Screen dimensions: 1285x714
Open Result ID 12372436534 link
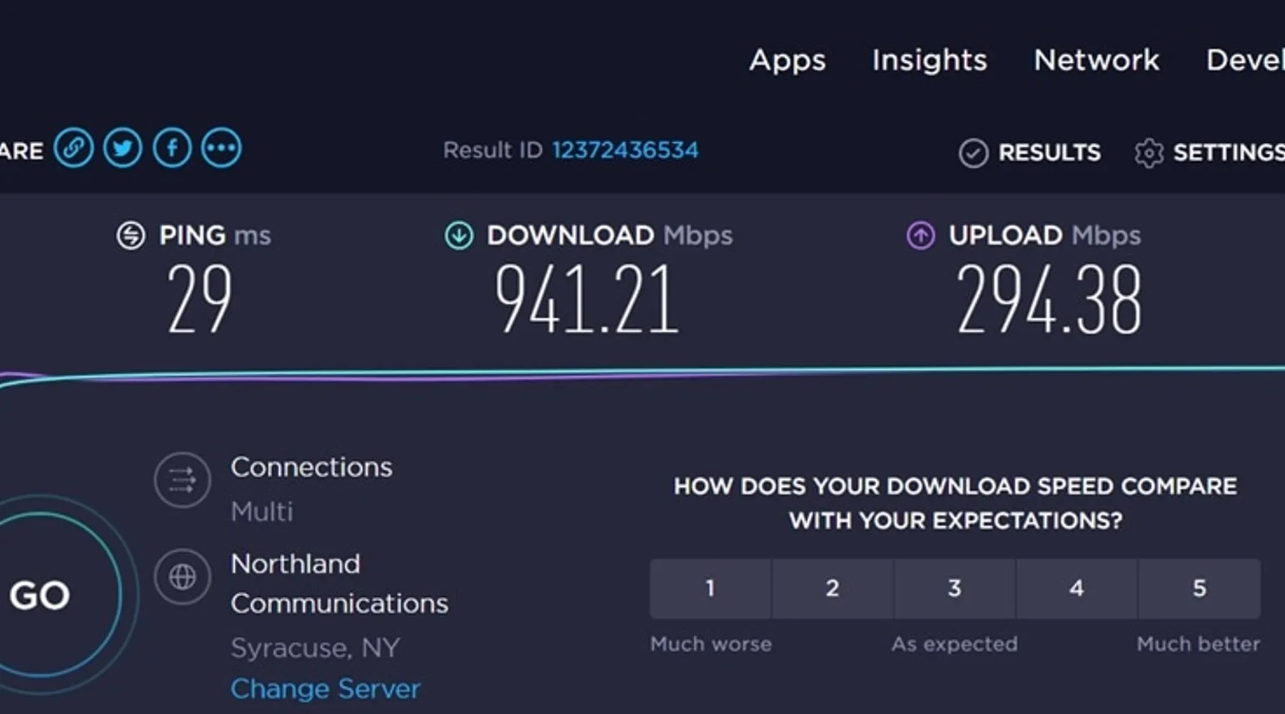(625, 150)
